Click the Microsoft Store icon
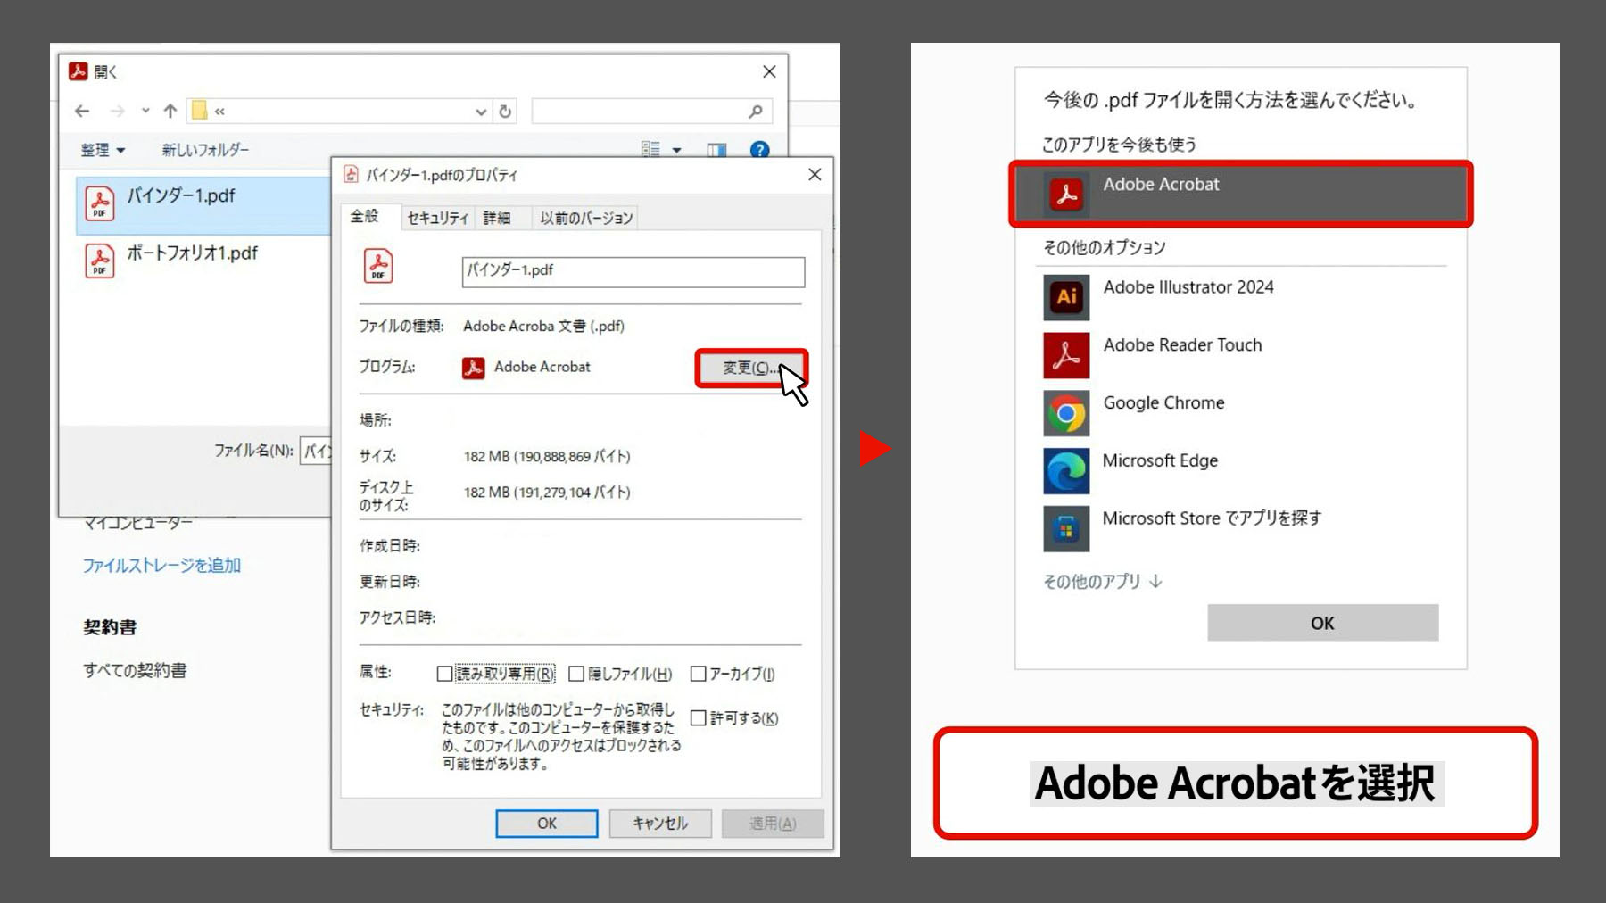The height and width of the screenshot is (903, 1606). [x=1066, y=529]
